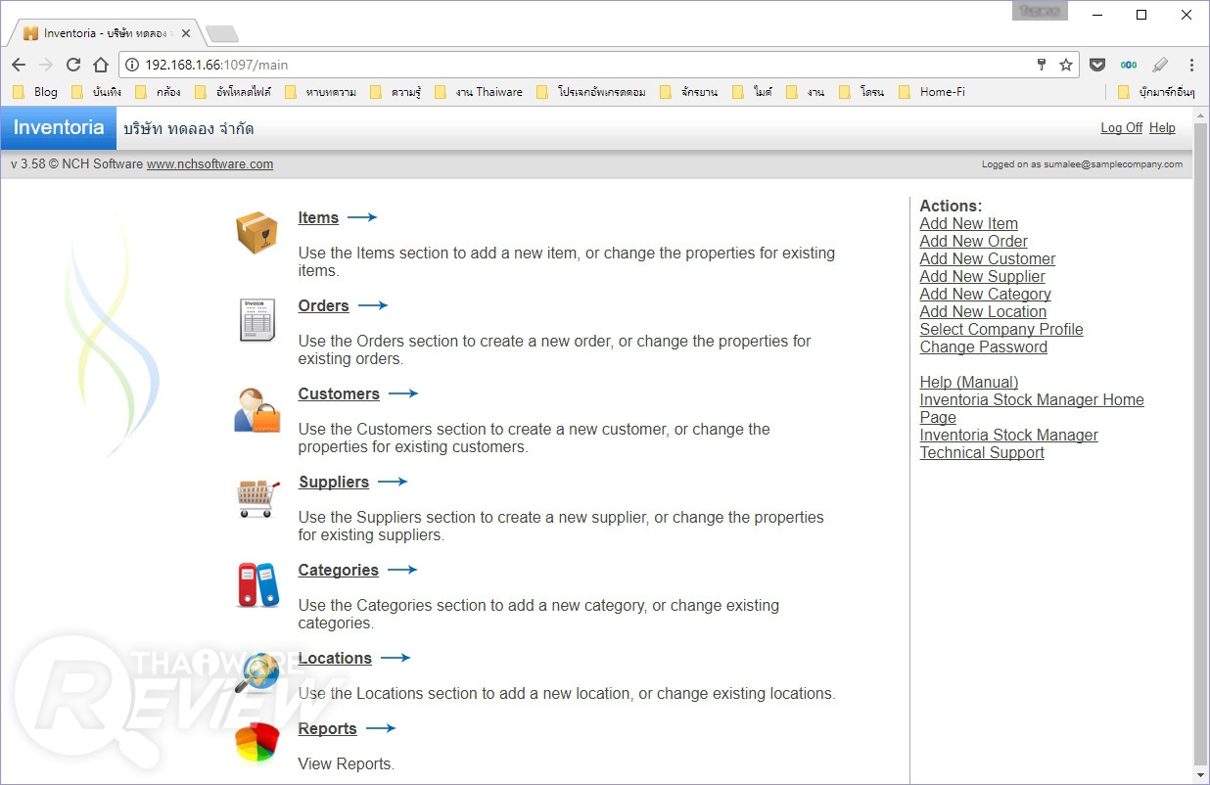This screenshot has width=1210, height=785.
Task: Click the Locations magnifier globe icon
Action: 257,672
